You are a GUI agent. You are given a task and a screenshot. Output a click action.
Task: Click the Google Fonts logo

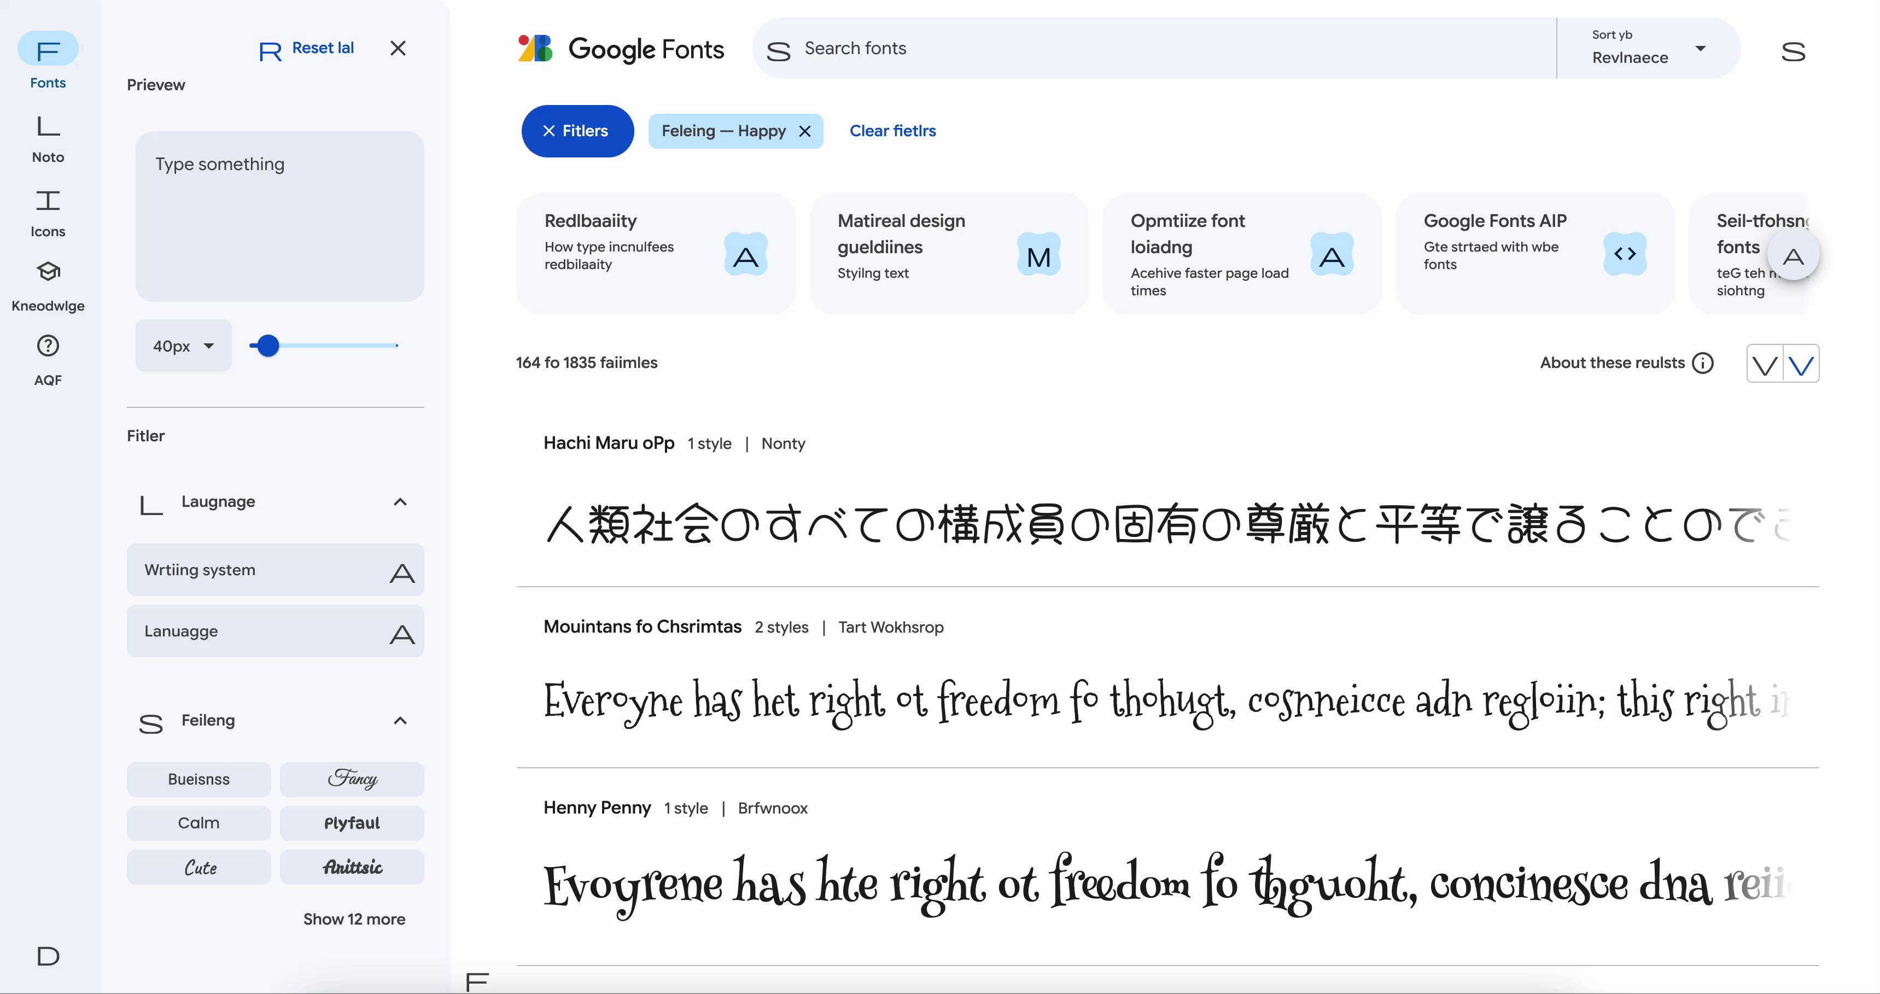(x=620, y=49)
